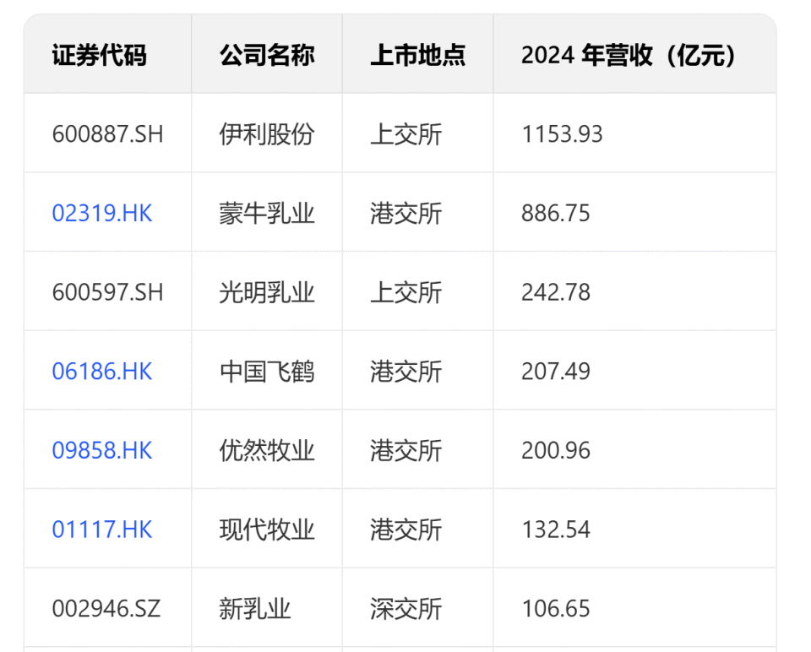Image resolution: width=811 pixels, height=652 pixels.
Task: Select the 优然牧业 company name cell
Action: click(267, 450)
